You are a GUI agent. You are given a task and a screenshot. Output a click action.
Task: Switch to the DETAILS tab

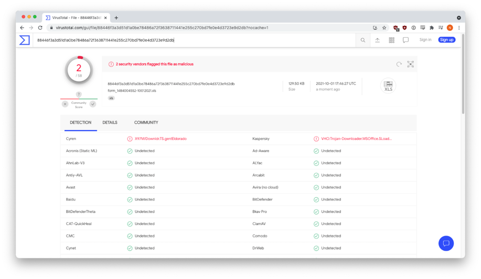[110, 123]
